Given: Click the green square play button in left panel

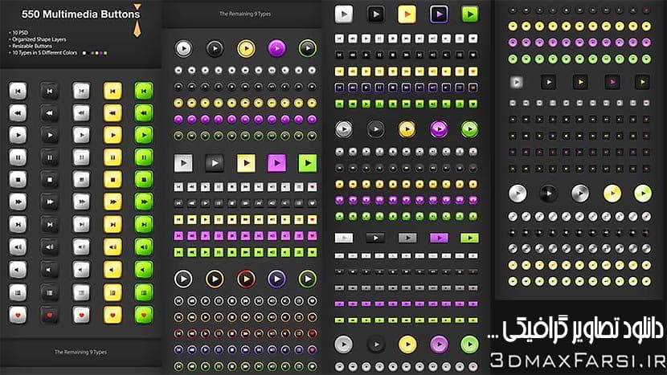Looking at the screenshot, I should click(145, 134).
